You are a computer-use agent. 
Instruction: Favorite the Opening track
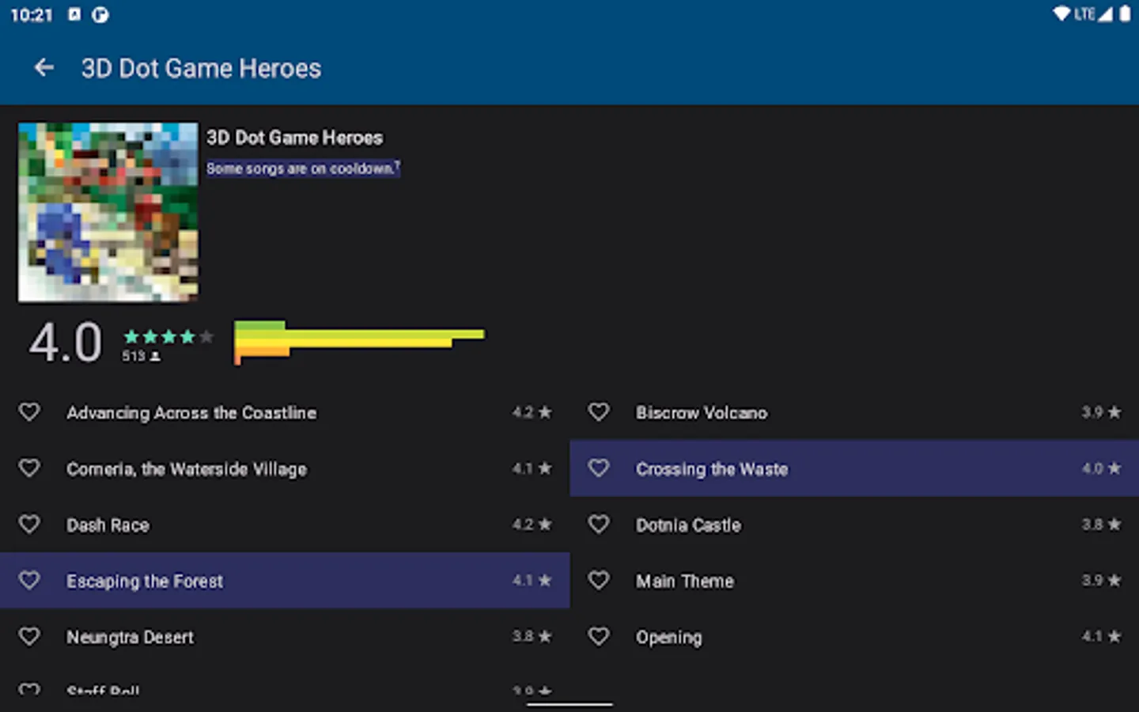[x=599, y=637]
